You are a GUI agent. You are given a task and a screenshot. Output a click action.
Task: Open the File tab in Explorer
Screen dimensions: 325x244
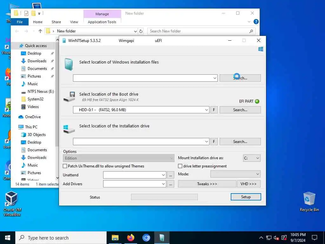coord(20,22)
